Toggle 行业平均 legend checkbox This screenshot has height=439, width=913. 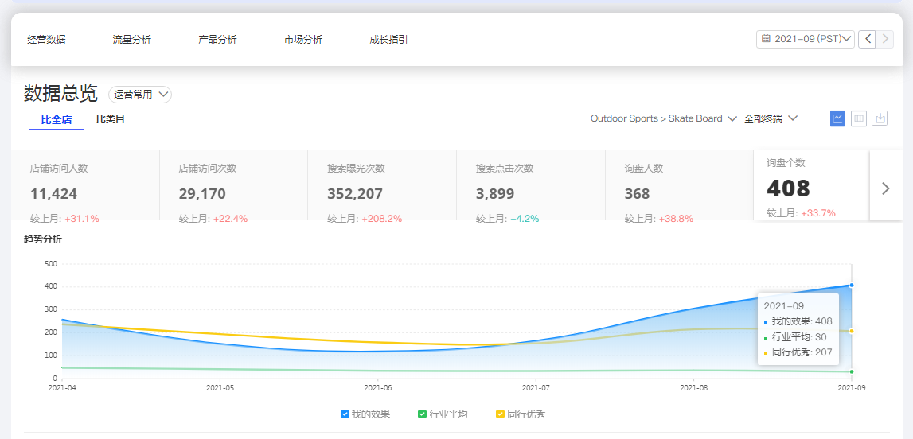(422, 414)
